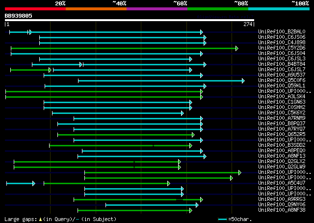
Task: Click the red 20% identity legend segment
Action: [x=35, y=9]
